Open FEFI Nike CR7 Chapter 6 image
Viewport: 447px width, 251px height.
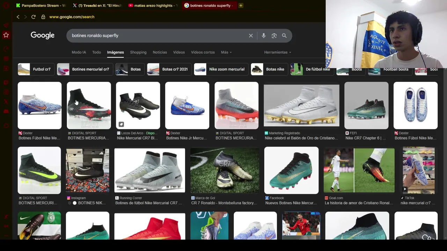point(366,106)
